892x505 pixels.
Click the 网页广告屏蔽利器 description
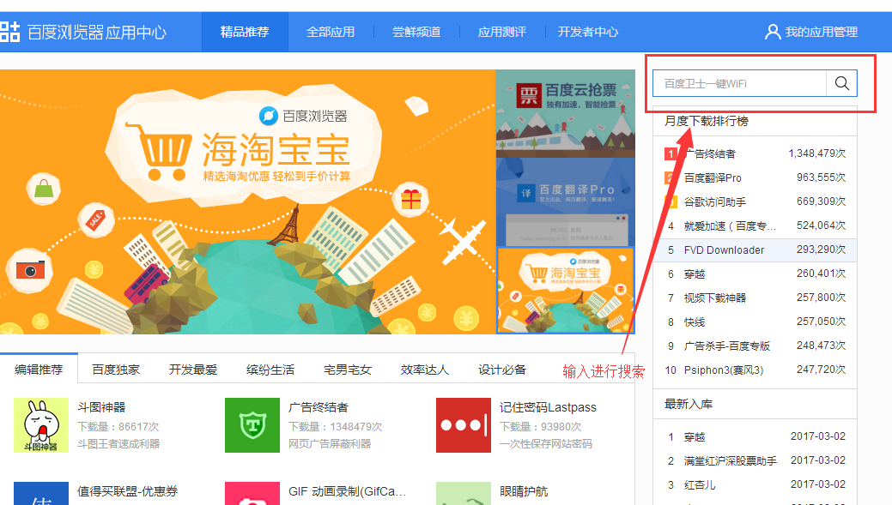pyautogui.click(x=330, y=443)
